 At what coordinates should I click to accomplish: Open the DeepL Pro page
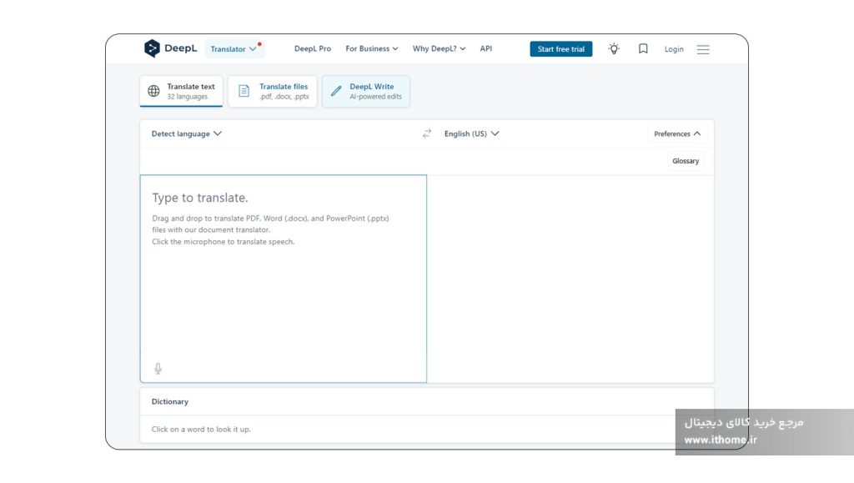313,48
